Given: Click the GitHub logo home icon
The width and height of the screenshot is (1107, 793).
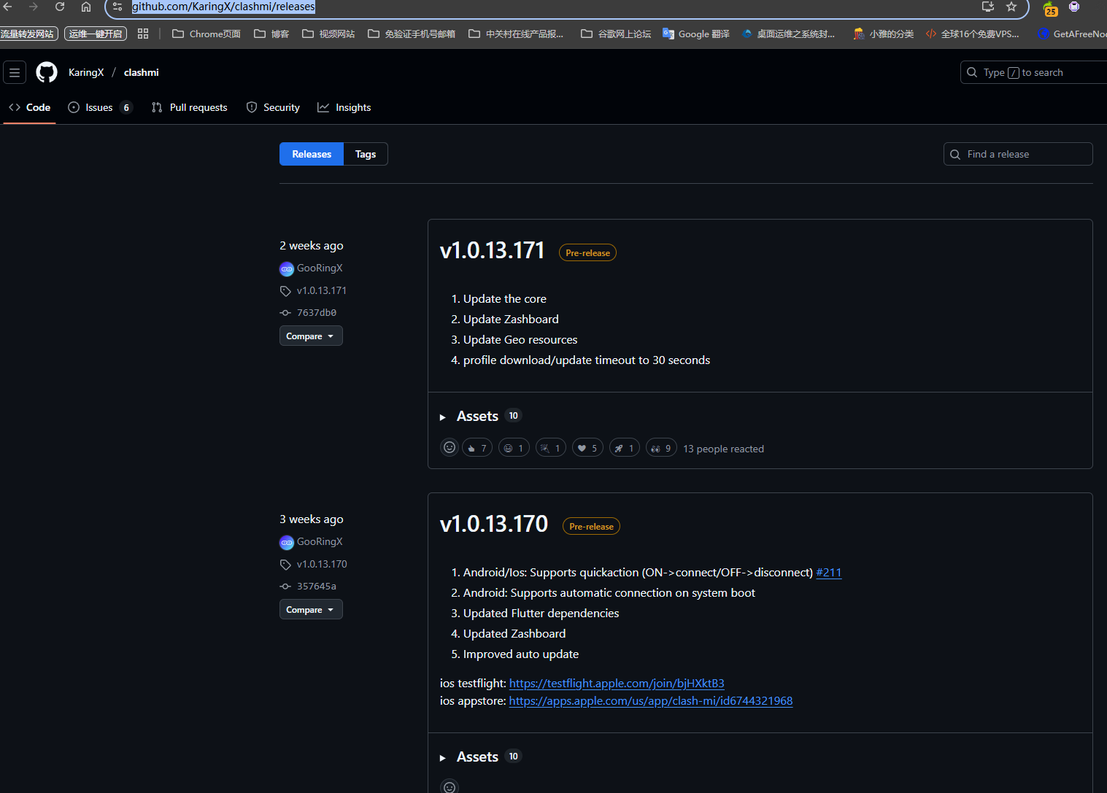Looking at the screenshot, I should [47, 72].
